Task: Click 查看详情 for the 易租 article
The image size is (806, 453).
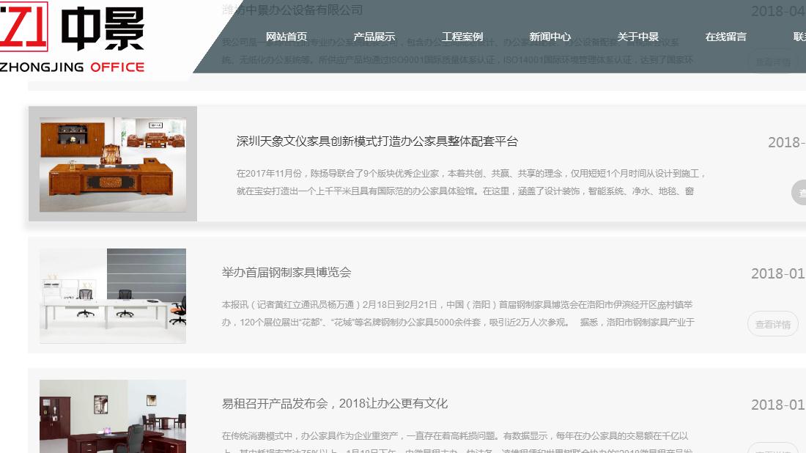Action: pyautogui.click(x=773, y=450)
